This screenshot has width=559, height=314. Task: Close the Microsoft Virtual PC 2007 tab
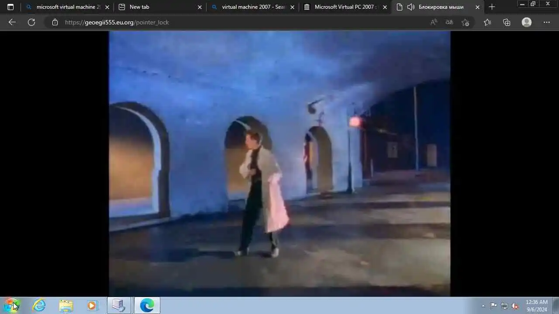point(385,7)
